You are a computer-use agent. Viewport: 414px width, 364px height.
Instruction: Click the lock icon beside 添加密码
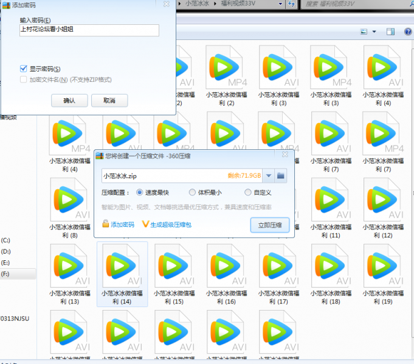(x=106, y=224)
